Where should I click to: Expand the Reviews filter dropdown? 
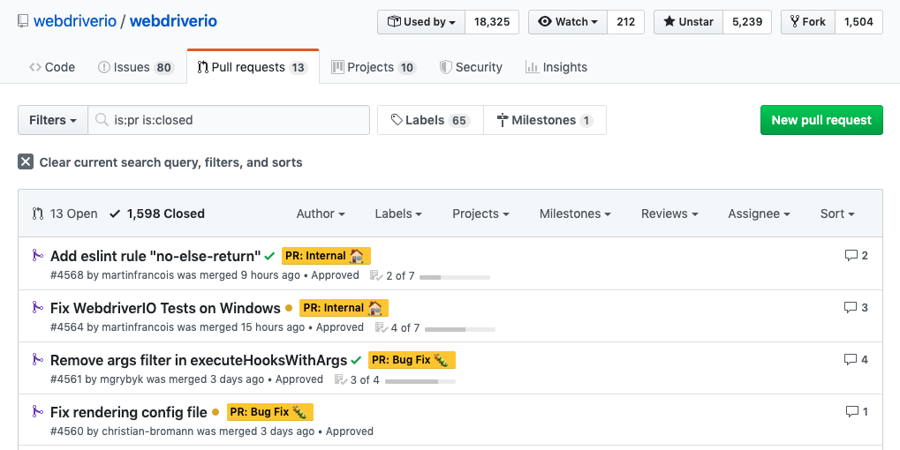click(x=669, y=214)
